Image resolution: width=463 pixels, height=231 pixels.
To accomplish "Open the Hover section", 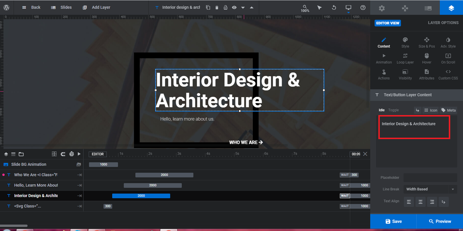I will [x=427, y=59].
